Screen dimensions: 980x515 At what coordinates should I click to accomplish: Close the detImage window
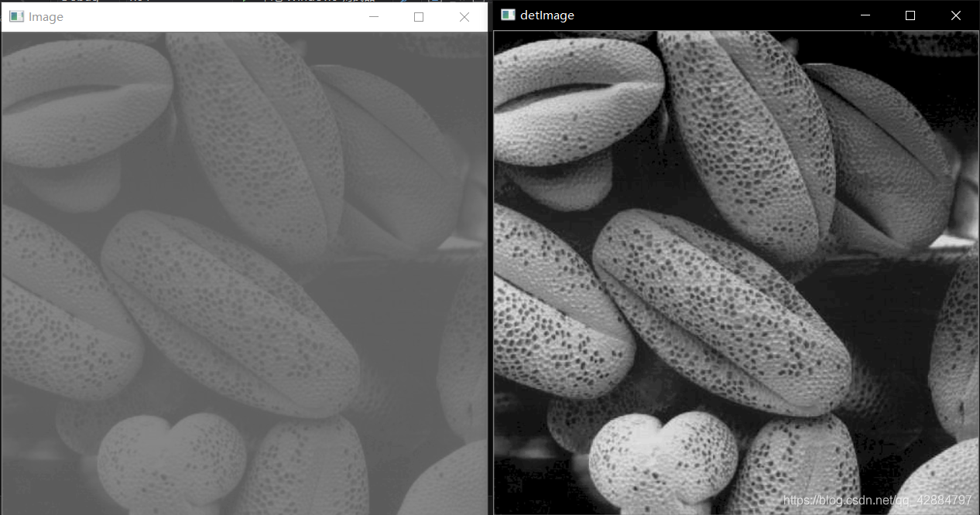(956, 15)
